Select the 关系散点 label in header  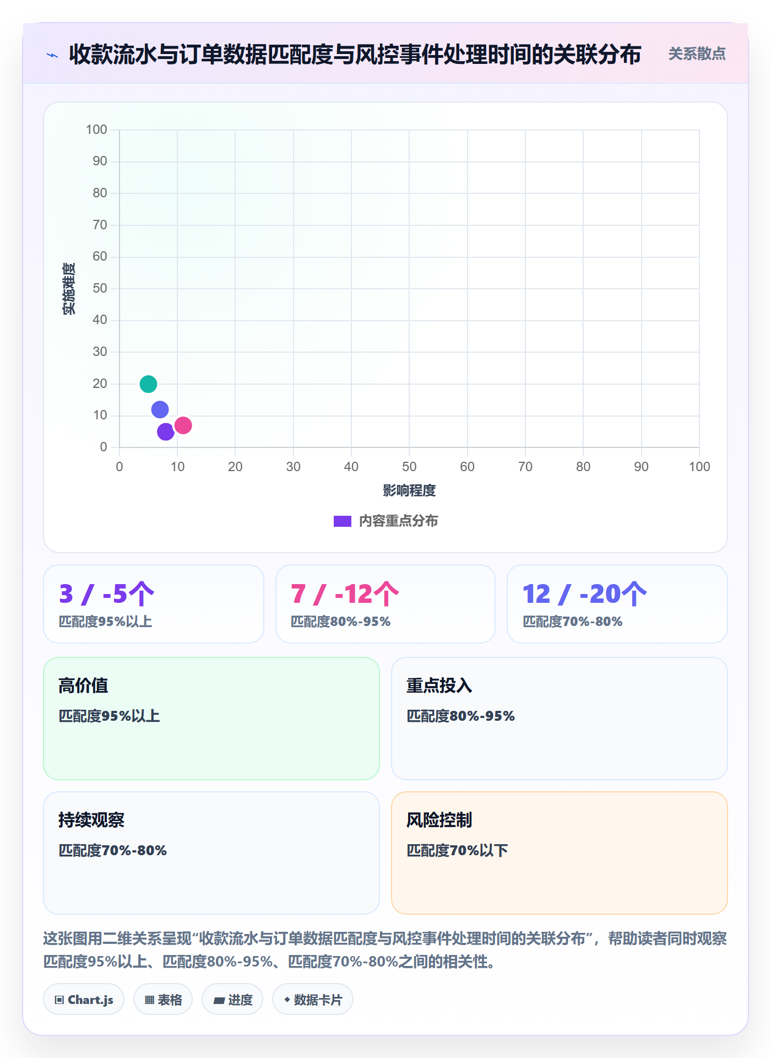pos(697,54)
